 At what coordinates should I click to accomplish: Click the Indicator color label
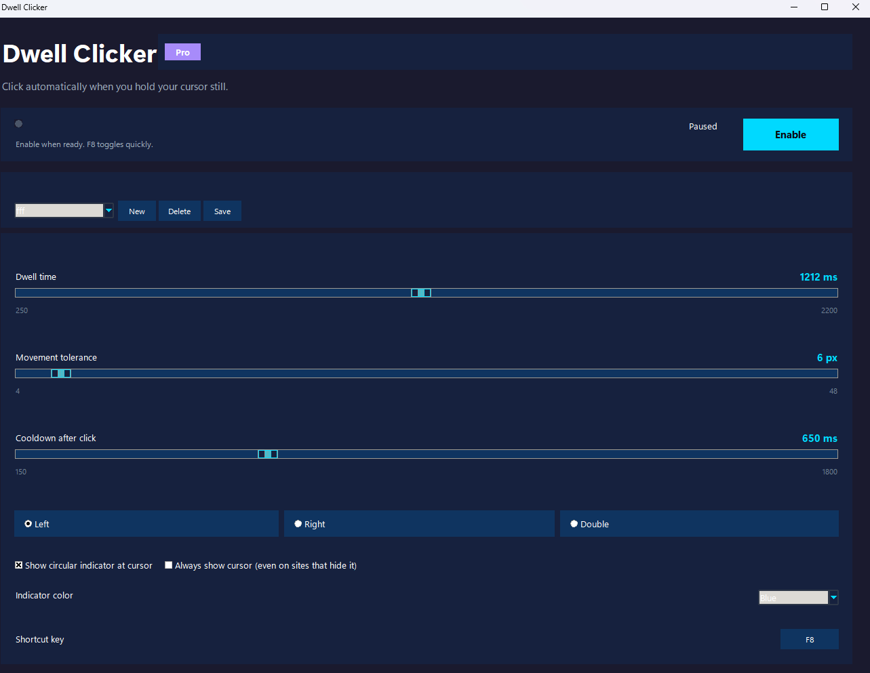pyautogui.click(x=44, y=596)
